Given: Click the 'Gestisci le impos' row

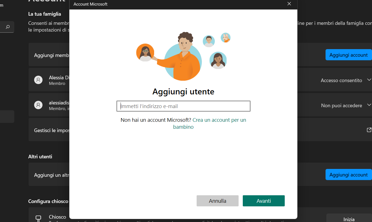Looking at the screenshot, I should tap(200, 130).
